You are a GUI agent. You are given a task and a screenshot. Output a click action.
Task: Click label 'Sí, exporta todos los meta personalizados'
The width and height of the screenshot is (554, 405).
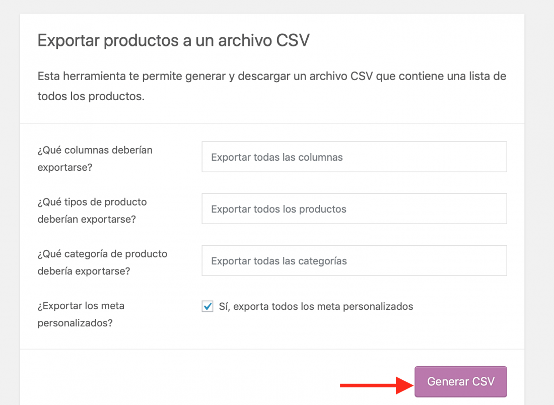pos(316,306)
